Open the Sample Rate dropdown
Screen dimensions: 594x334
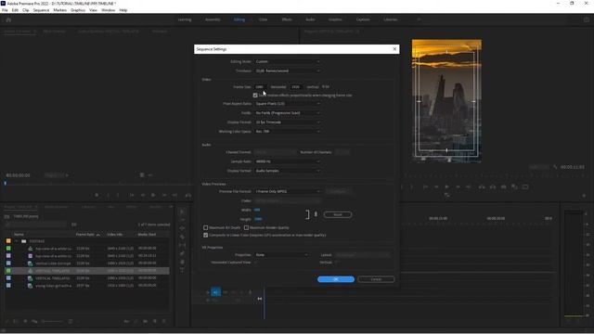(287, 161)
